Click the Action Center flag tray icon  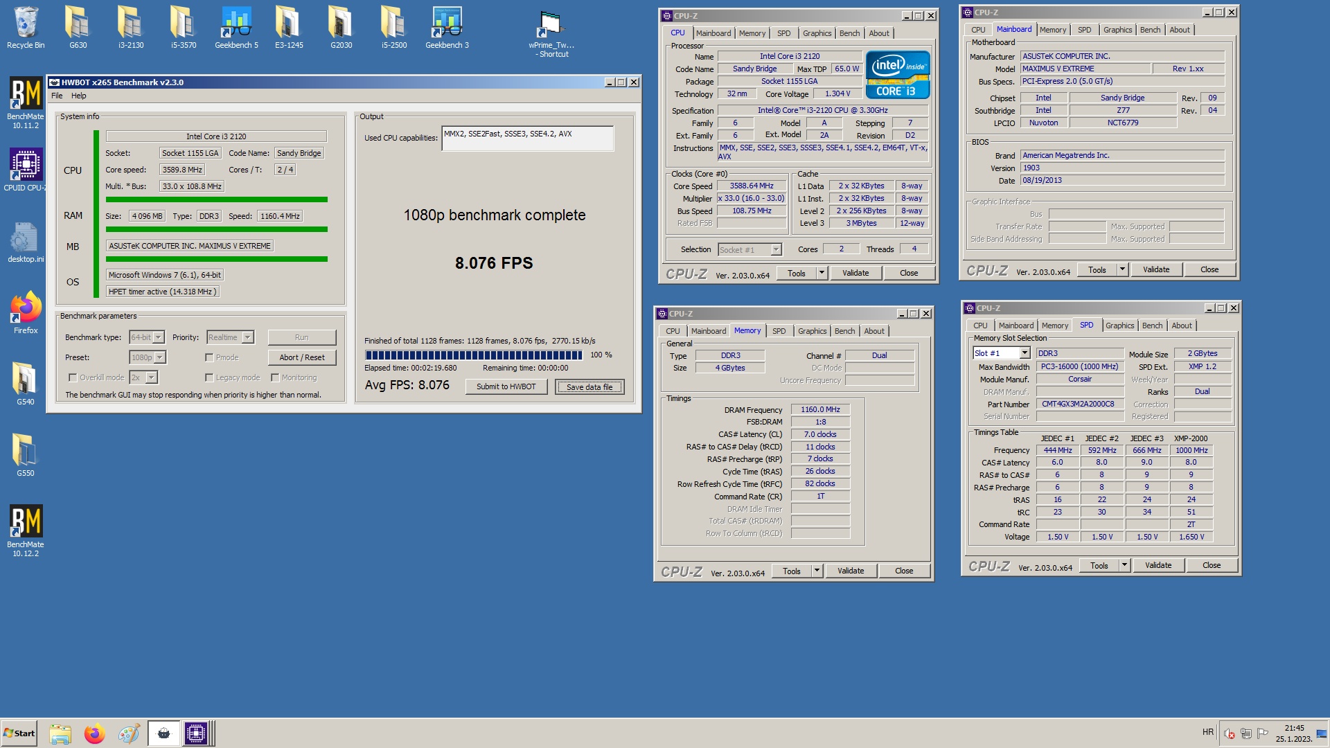[1263, 733]
